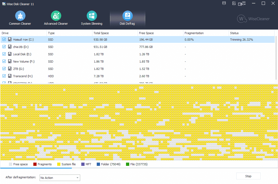Click the purple MFT legend swatch
278x184 pixels.
click(x=83, y=164)
